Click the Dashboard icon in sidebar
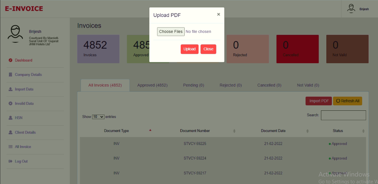 pos(10,60)
